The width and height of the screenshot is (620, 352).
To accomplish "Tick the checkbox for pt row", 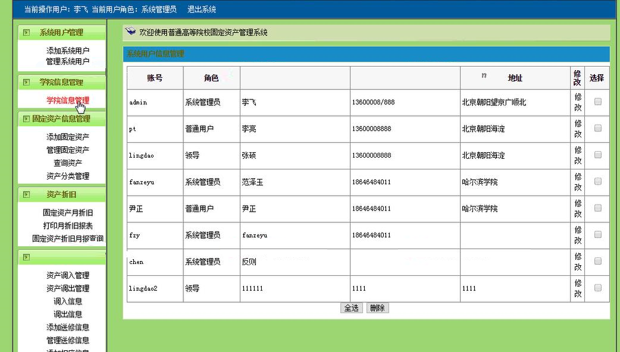I will click(x=598, y=128).
